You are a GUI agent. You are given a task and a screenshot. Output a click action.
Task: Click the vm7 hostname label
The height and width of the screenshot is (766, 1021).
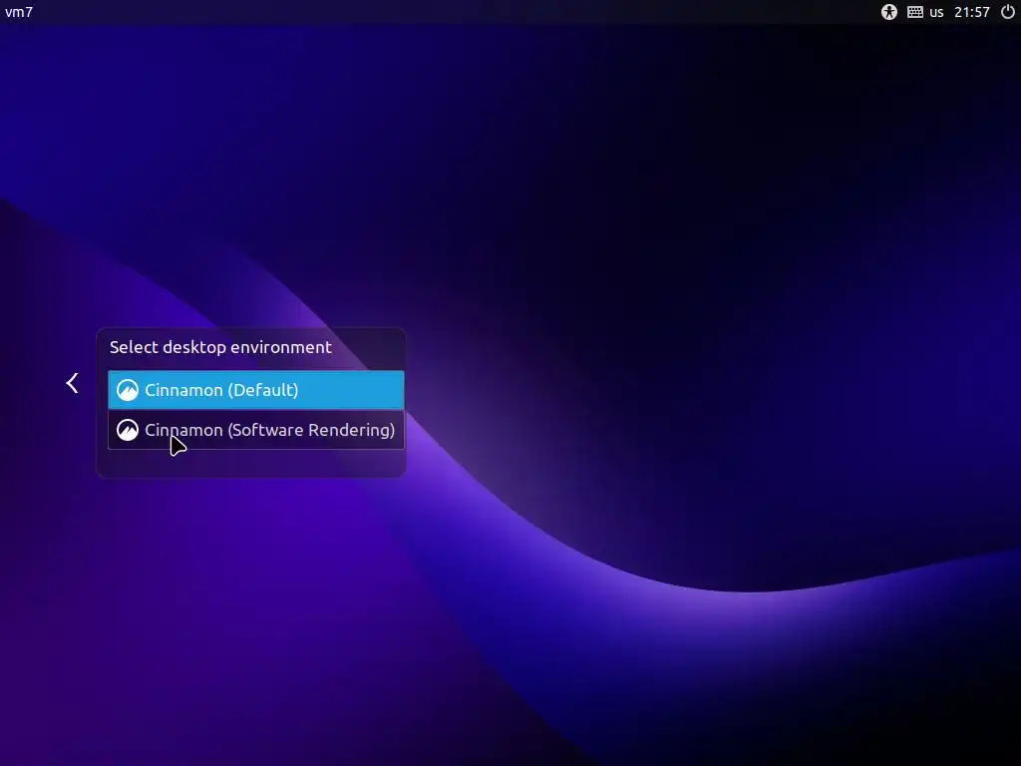(19, 12)
